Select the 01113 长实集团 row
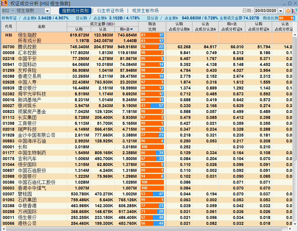298x231 pixels. coord(147,117)
